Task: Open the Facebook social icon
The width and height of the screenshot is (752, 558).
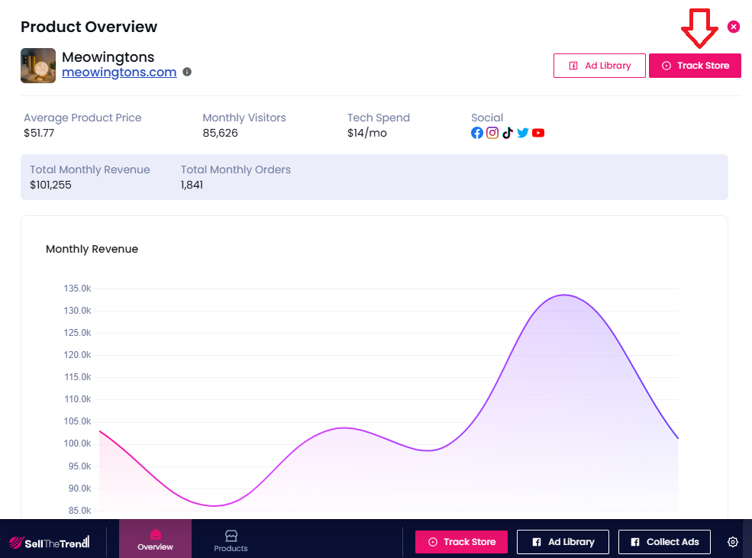Action: [476, 133]
